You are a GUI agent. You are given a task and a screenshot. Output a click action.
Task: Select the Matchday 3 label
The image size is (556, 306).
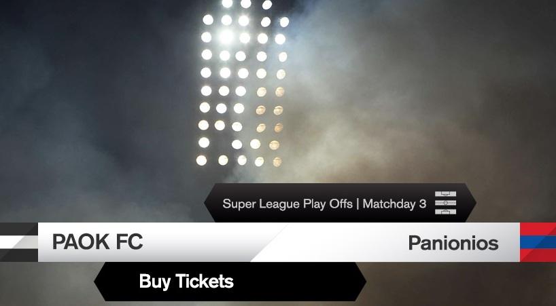pos(394,204)
